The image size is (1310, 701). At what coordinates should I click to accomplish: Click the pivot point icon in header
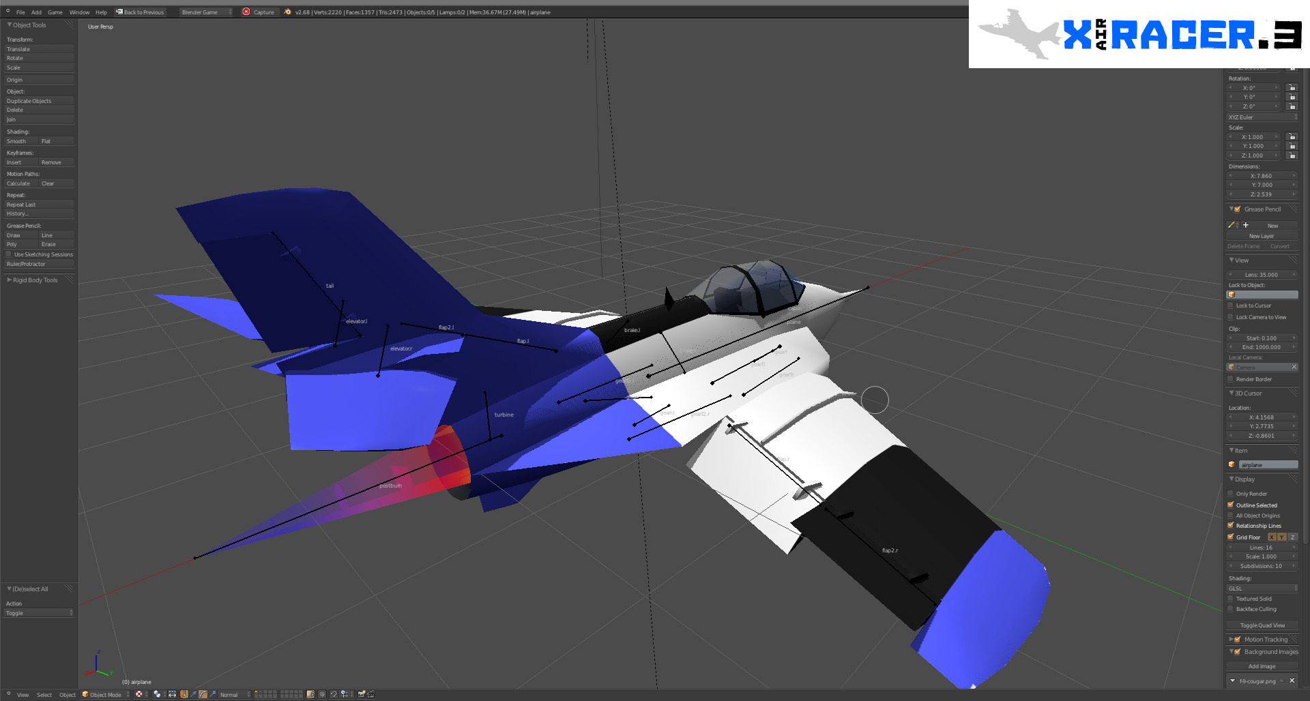point(158,694)
